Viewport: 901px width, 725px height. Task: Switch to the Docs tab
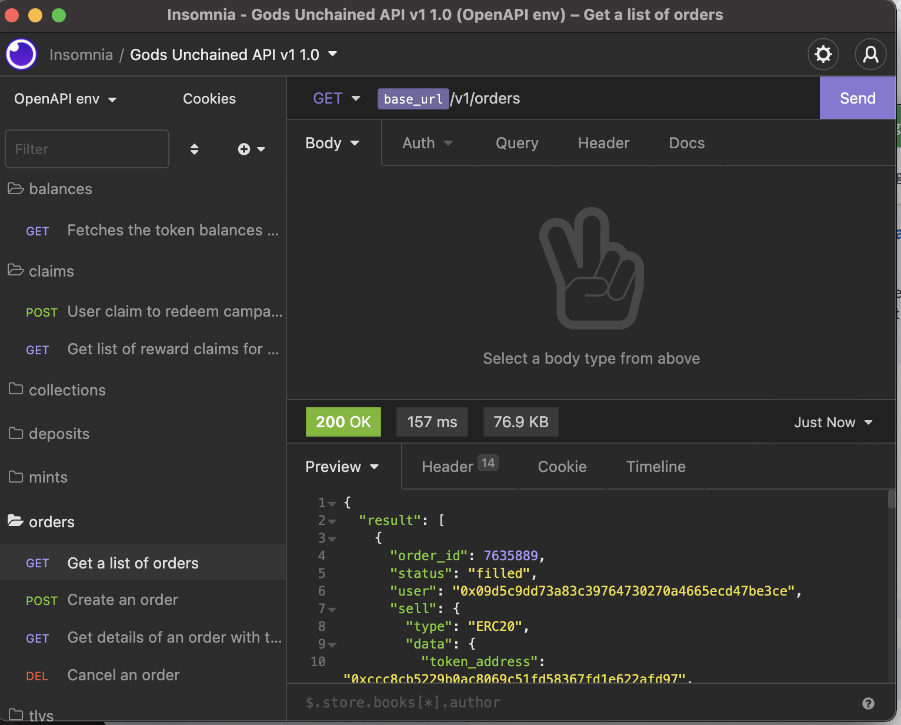[686, 143]
